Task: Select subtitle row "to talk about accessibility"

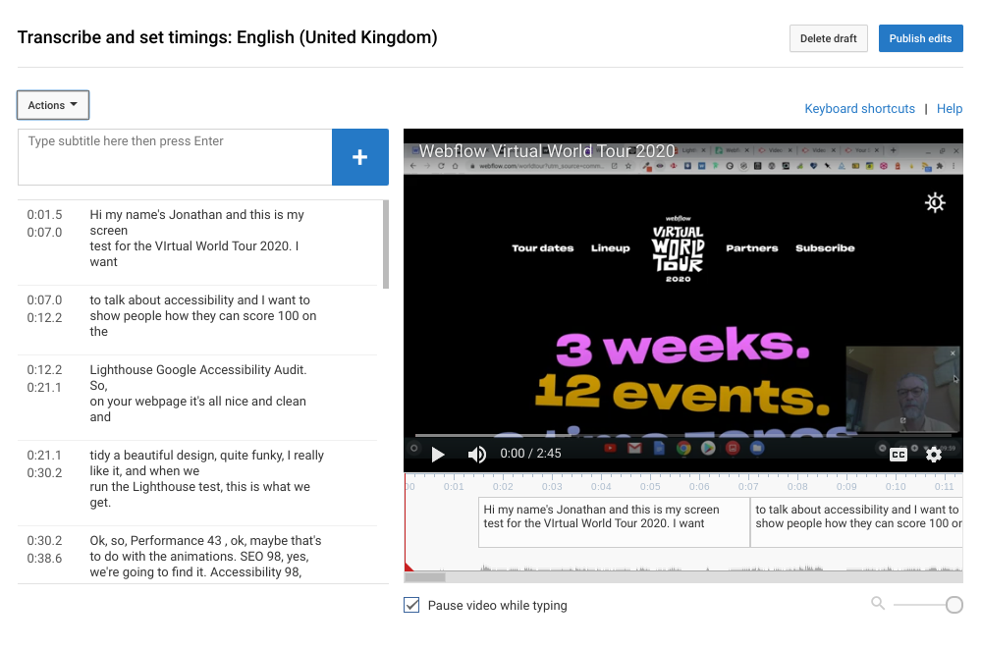Action: pyautogui.click(x=197, y=320)
